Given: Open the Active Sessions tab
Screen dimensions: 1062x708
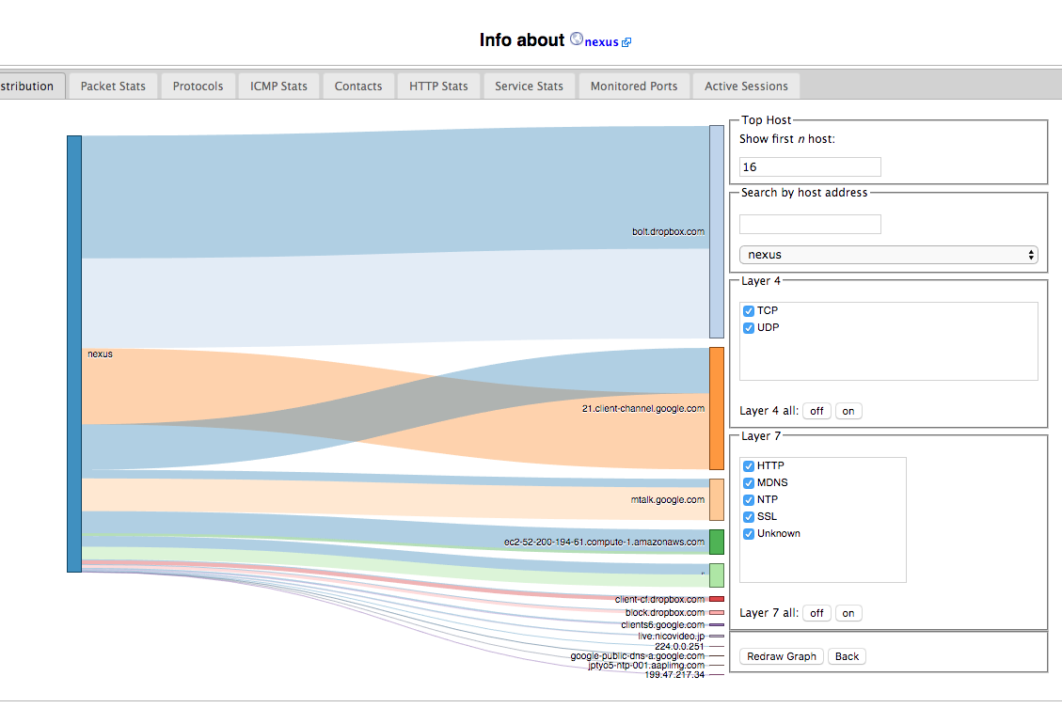Looking at the screenshot, I should [746, 87].
